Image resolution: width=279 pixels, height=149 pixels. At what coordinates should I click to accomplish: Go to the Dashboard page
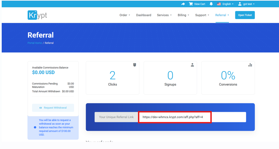143,15
